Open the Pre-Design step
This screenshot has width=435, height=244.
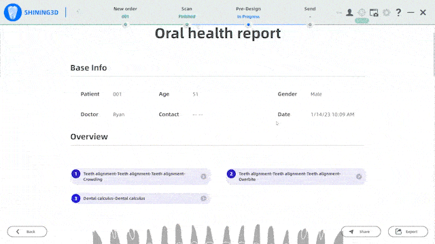click(248, 12)
